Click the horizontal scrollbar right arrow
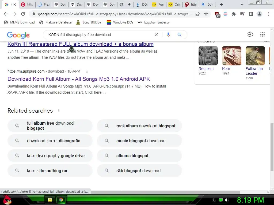This screenshot has height=205, width=274. (x=268, y=192)
